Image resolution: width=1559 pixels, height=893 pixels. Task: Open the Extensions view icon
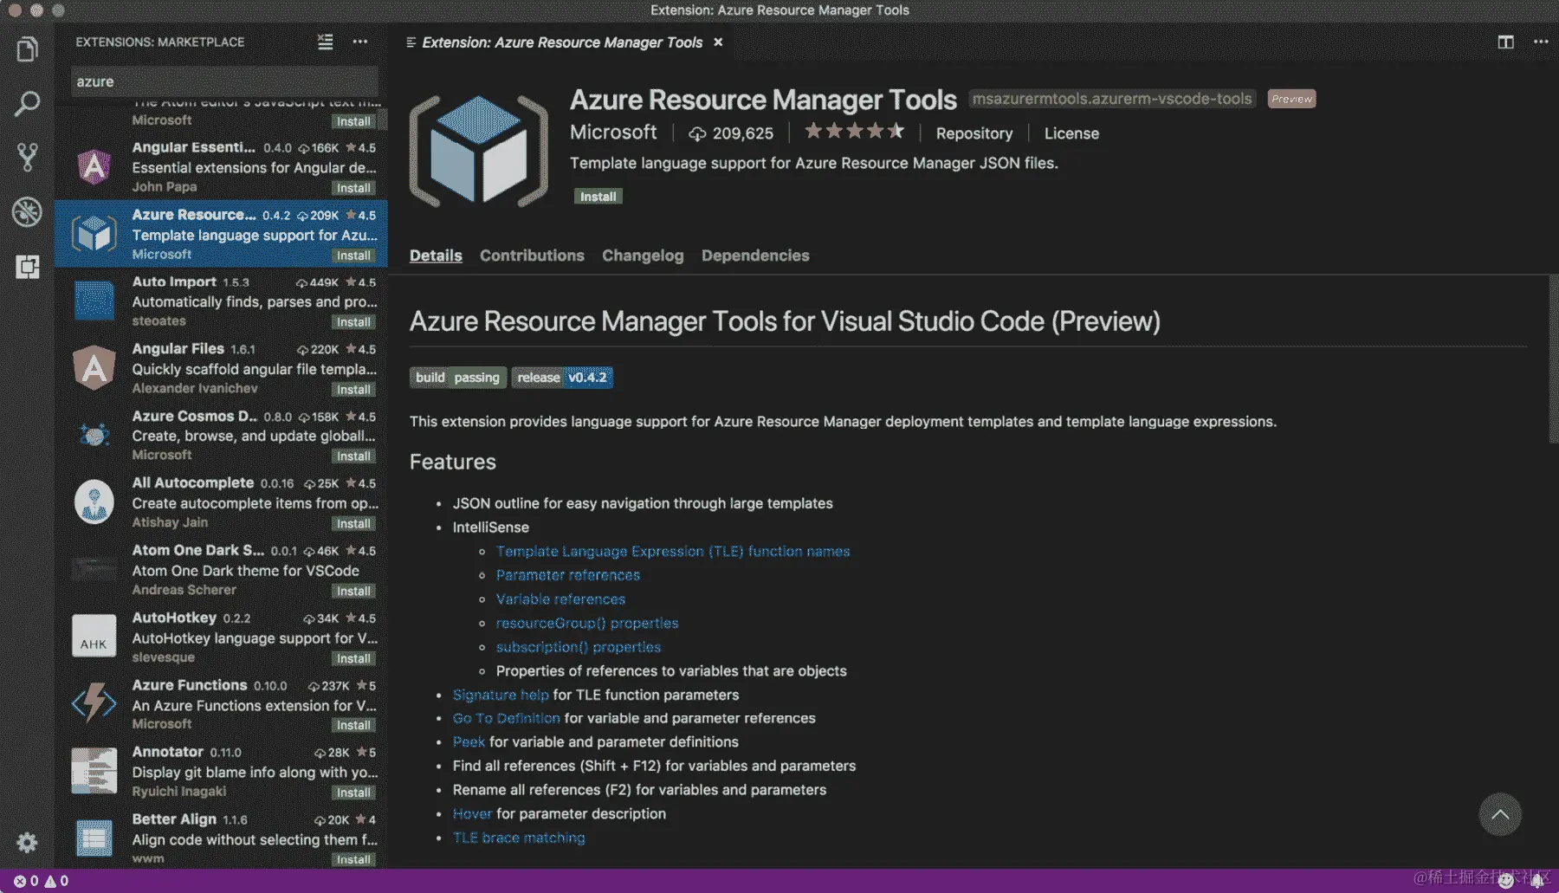pyautogui.click(x=26, y=268)
